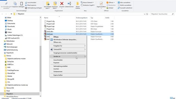Select Project1.cfg file name
Image resolution: width=176 pixels, height=99 pixels.
[x=51, y=21]
